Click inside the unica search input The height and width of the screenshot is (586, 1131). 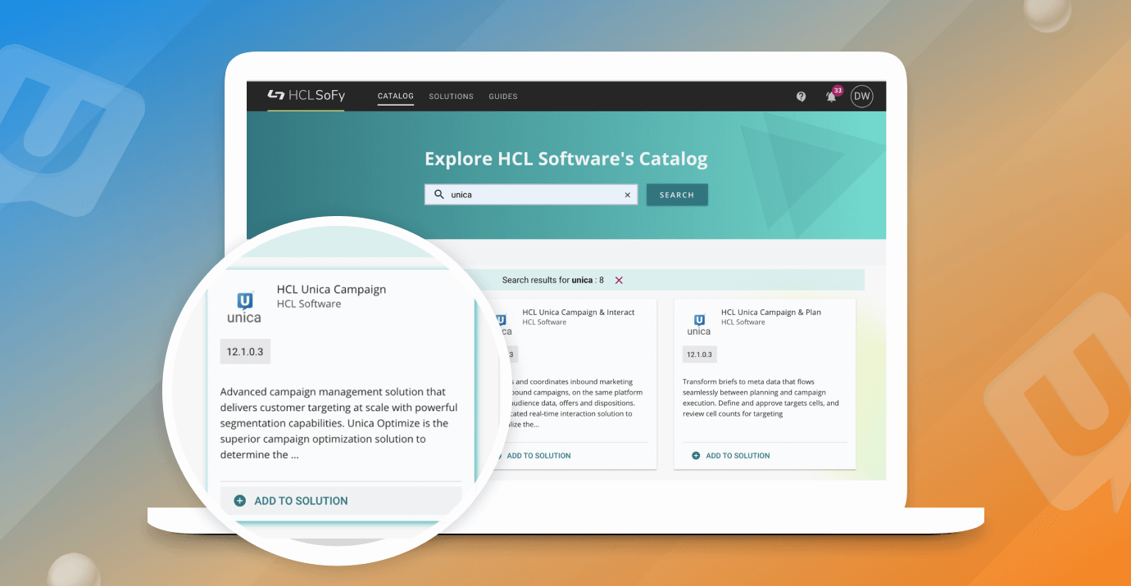pyautogui.click(x=525, y=194)
